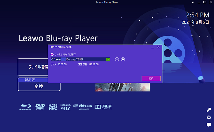This screenshot has height=132, width=214.
Task: Click the browse ellipsis icon in dialog
Action: tap(117, 59)
